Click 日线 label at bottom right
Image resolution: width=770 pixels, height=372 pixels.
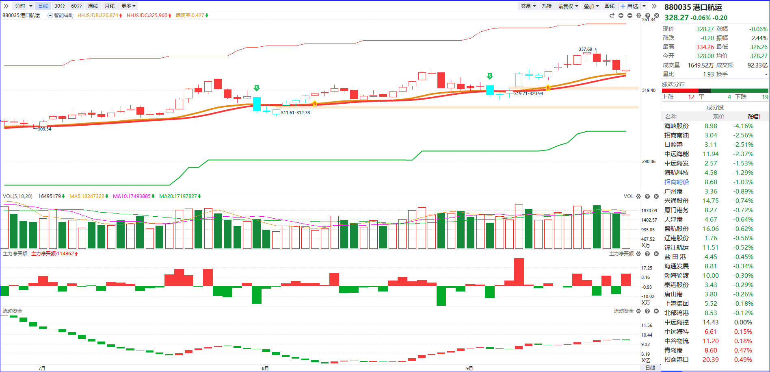[x=650, y=368]
